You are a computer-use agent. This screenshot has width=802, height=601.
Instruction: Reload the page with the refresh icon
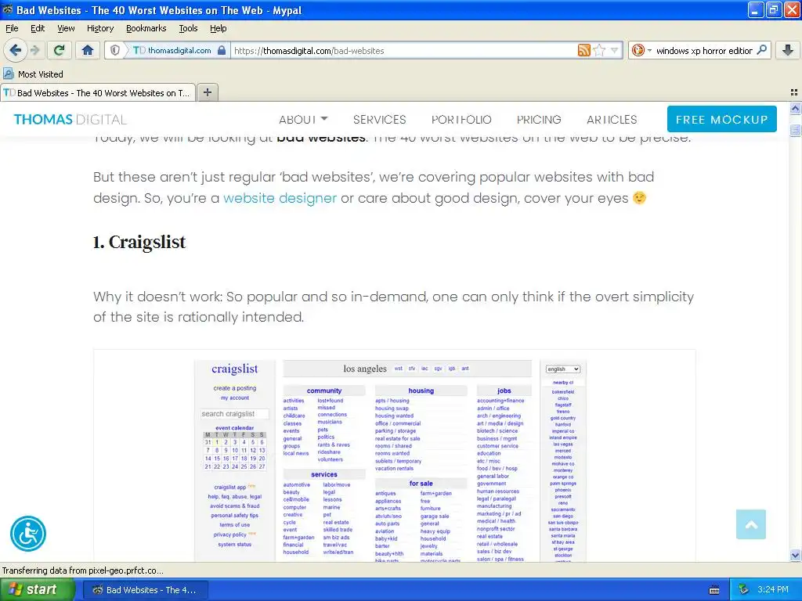coord(60,50)
